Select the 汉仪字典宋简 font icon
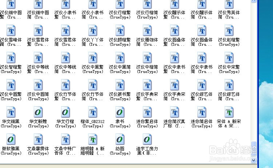This screenshot has height=168, width=273. coord(174,85)
